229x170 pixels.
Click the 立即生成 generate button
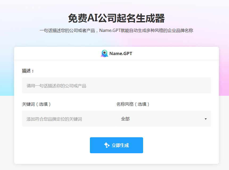tap(116, 145)
